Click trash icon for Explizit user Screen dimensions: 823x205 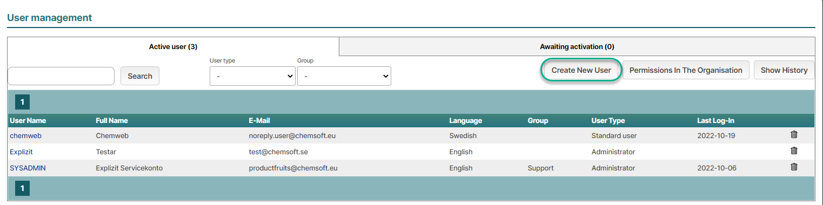[794, 151]
